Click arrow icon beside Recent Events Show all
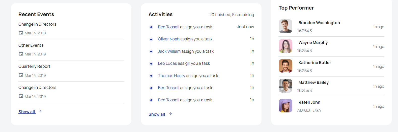Viewport: 398px width, 132px height. click(x=40, y=111)
